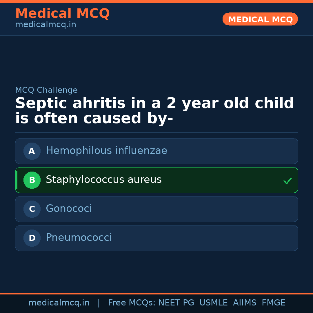Choose the Staphylococcus aureus answer text
Image resolution: width=313 pixels, height=313 pixels.
[x=103, y=180]
